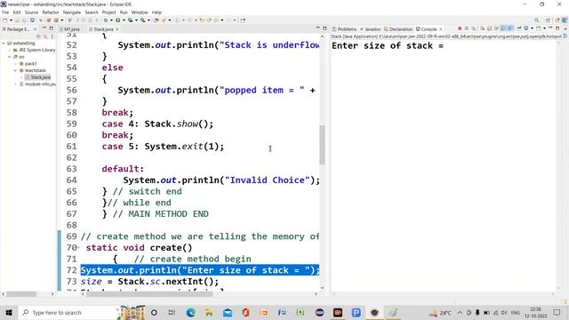569x320 pixels.
Task: Collapse the exhandling project node
Action: (x=4, y=43)
